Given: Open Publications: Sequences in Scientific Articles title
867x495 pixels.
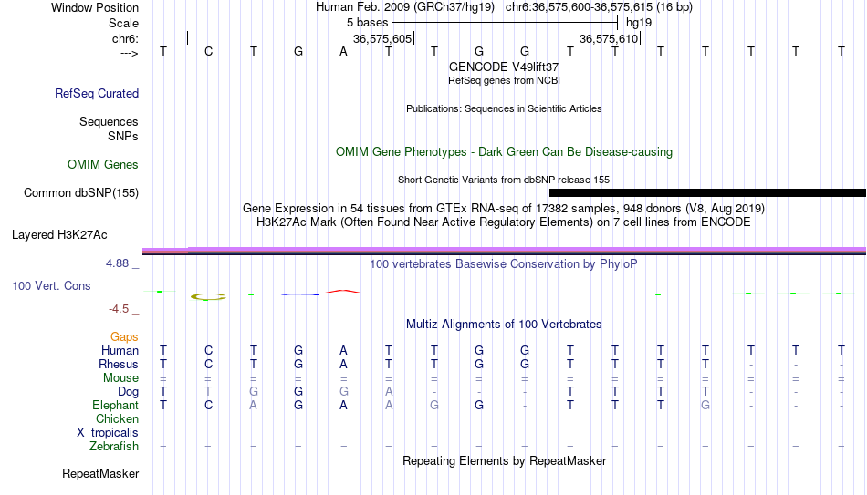Looking at the screenshot, I should [504, 108].
